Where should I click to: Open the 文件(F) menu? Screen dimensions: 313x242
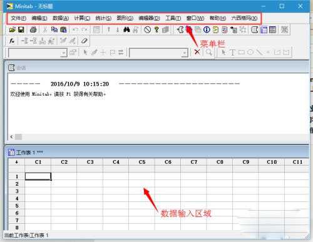pyautogui.click(x=18, y=18)
